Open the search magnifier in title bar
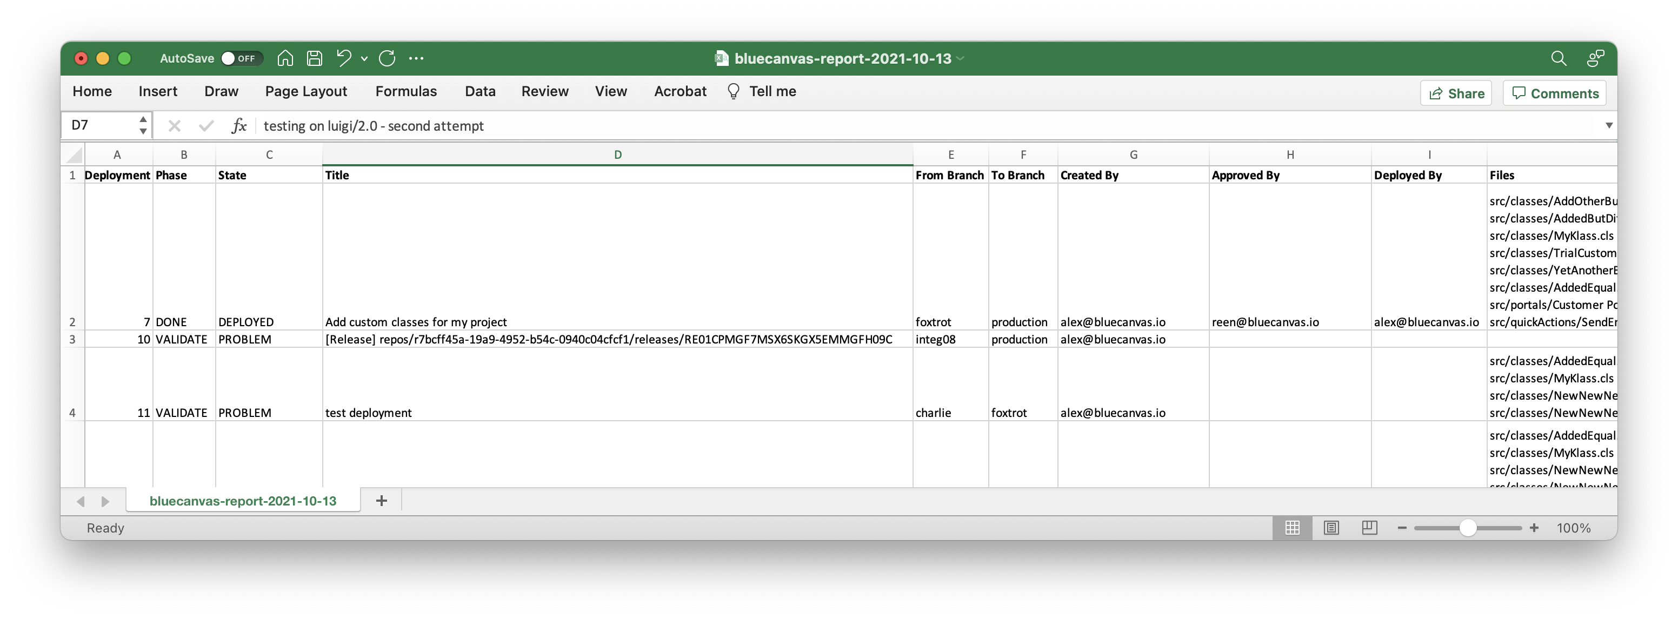Viewport: 1678px width, 620px height. tap(1558, 58)
